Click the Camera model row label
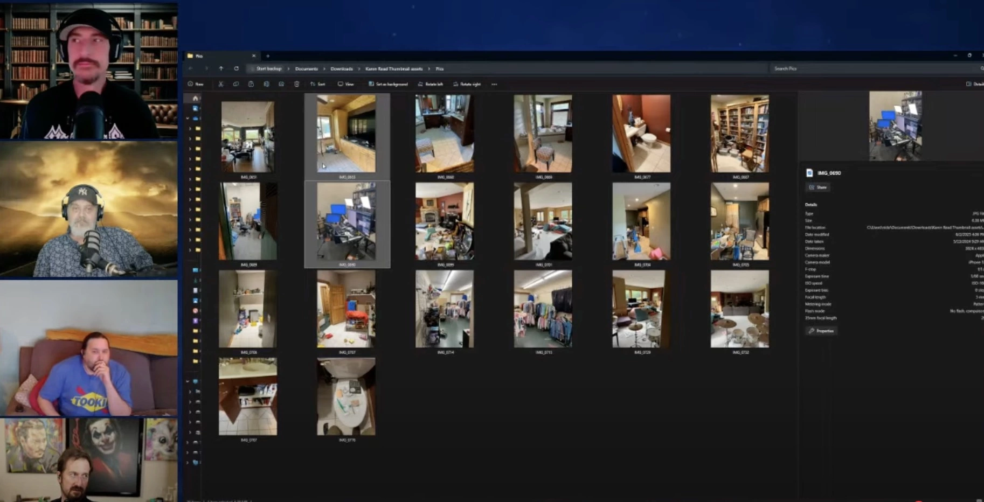Screen dimensions: 984x502 (x=817, y=262)
